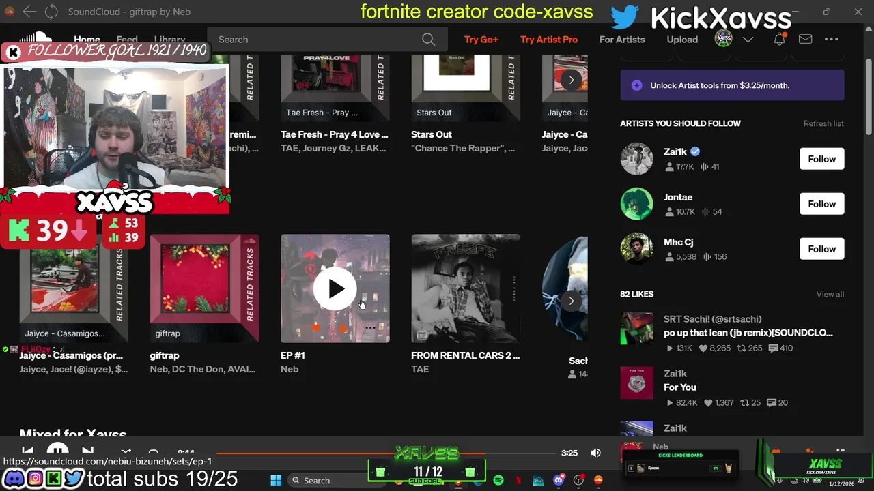Focus the SoundCloud search field
The image size is (874, 491).
click(x=327, y=40)
